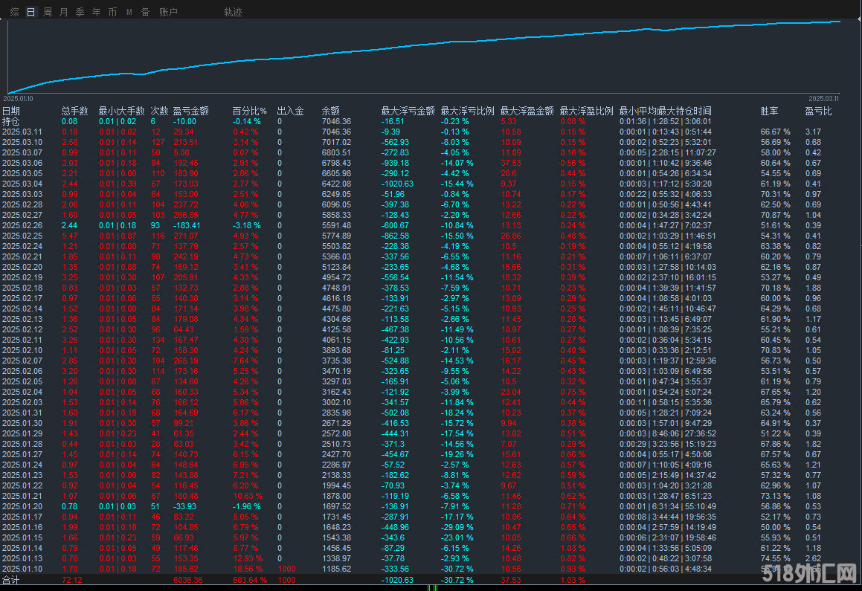Click the 持仓 open positions row

(x=11, y=121)
